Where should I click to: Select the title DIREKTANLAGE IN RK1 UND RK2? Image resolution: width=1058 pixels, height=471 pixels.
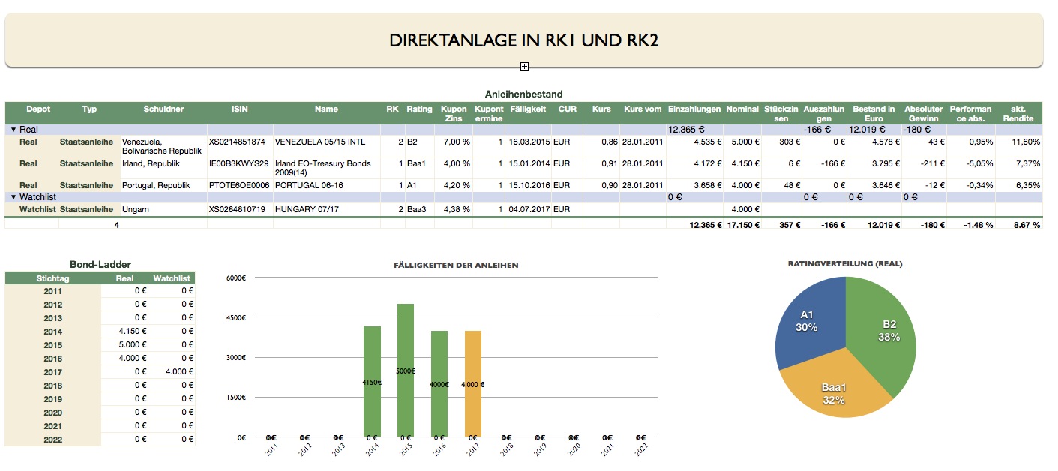(523, 40)
